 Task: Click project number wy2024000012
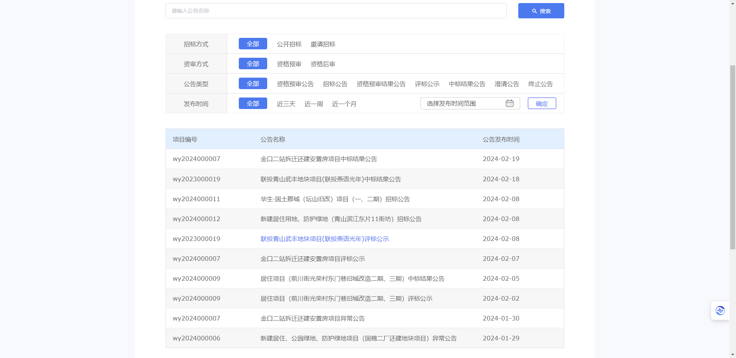tap(197, 219)
